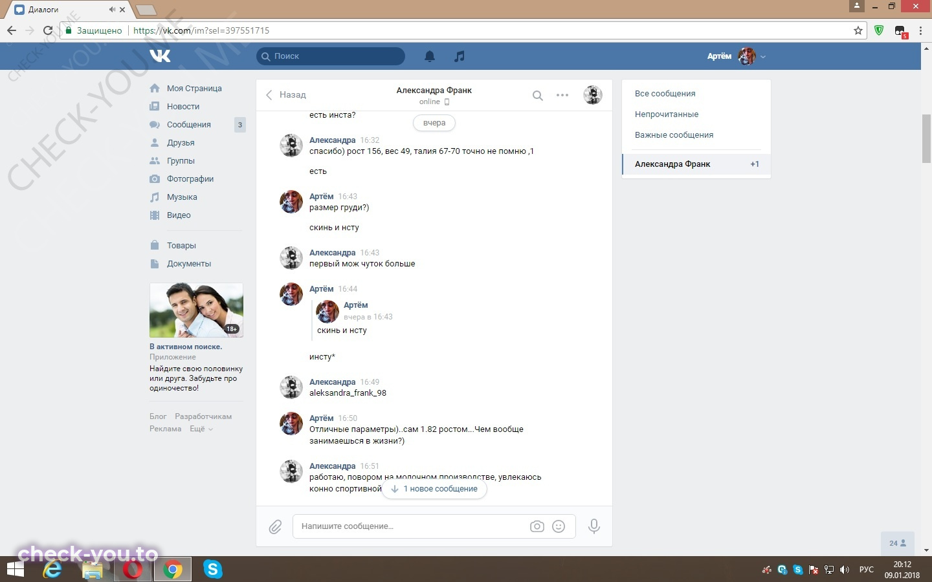Open the notifications bell
The image size is (932, 582).
(430, 56)
